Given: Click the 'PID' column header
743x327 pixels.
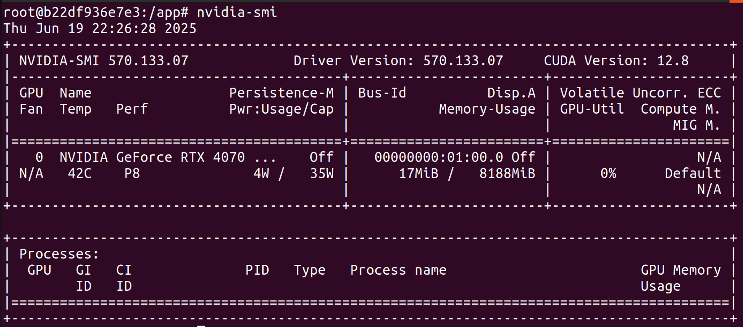Looking at the screenshot, I should (257, 270).
